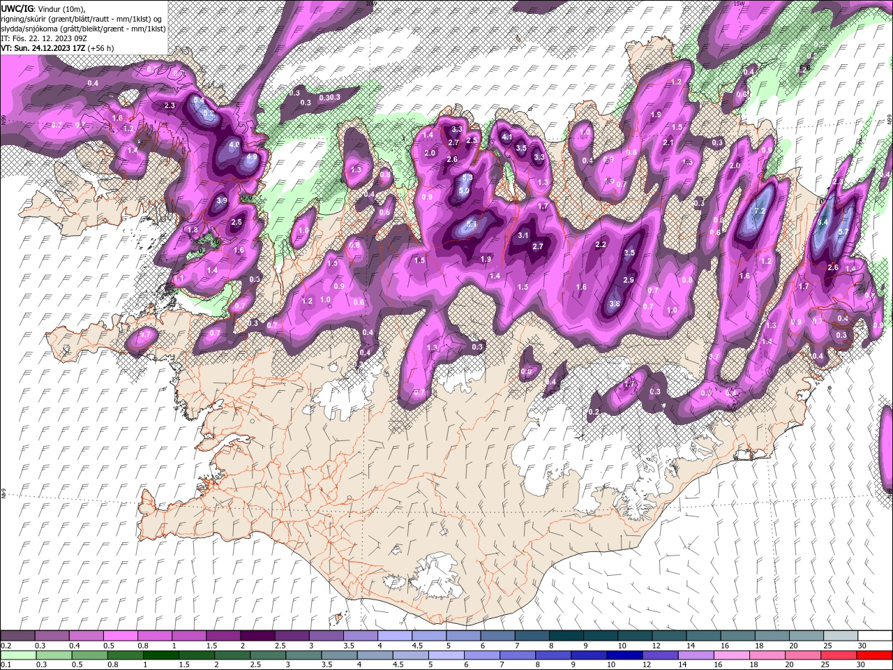Screen dimensions: 893x670
Task: Pick the deep blue rain swatch between 10 and 12
Action: 623,655
